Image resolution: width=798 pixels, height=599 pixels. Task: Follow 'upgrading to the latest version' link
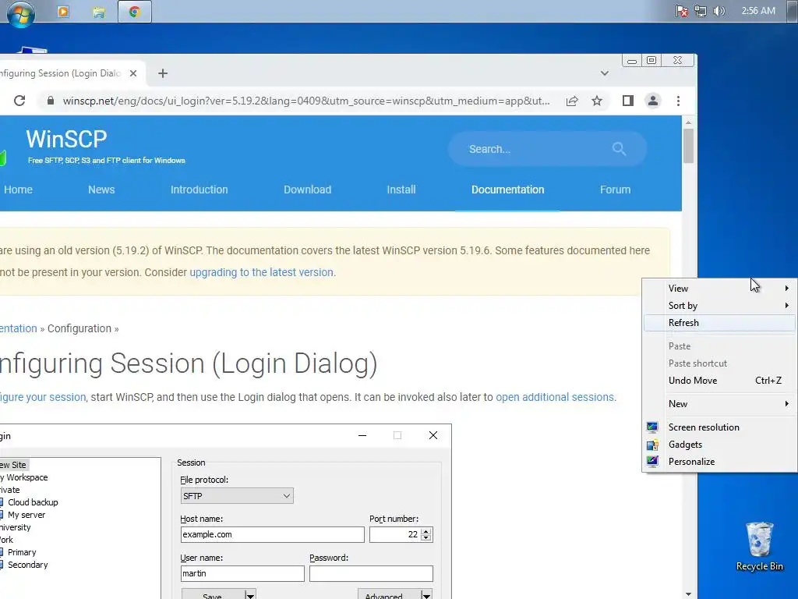pos(262,272)
